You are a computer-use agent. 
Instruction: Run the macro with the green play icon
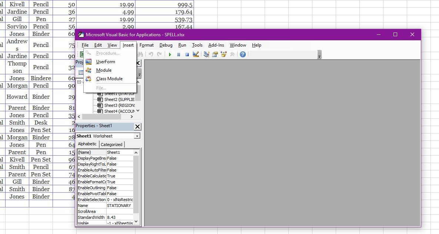[170, 54]
